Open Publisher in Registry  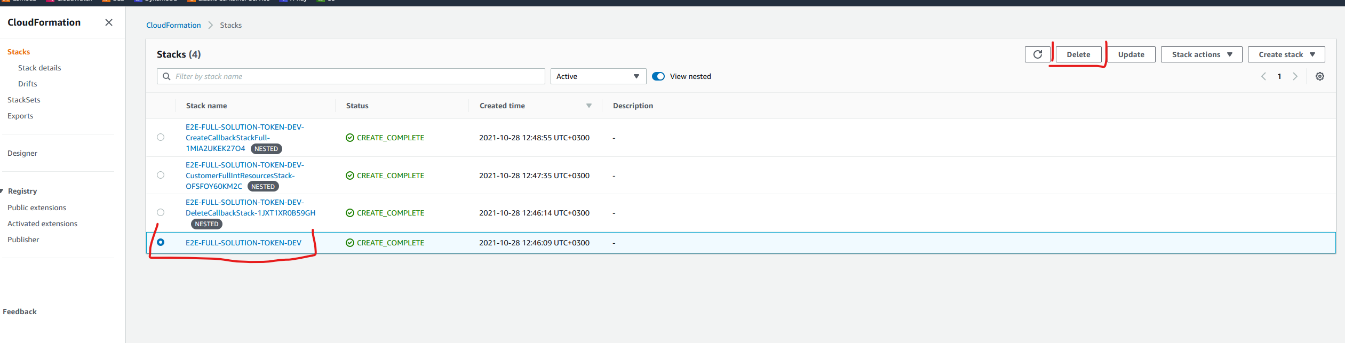[23, 240]
